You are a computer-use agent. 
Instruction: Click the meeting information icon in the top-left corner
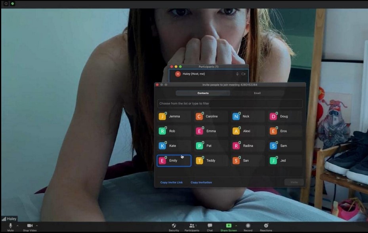pyautogui.click(x=6, y=4)
